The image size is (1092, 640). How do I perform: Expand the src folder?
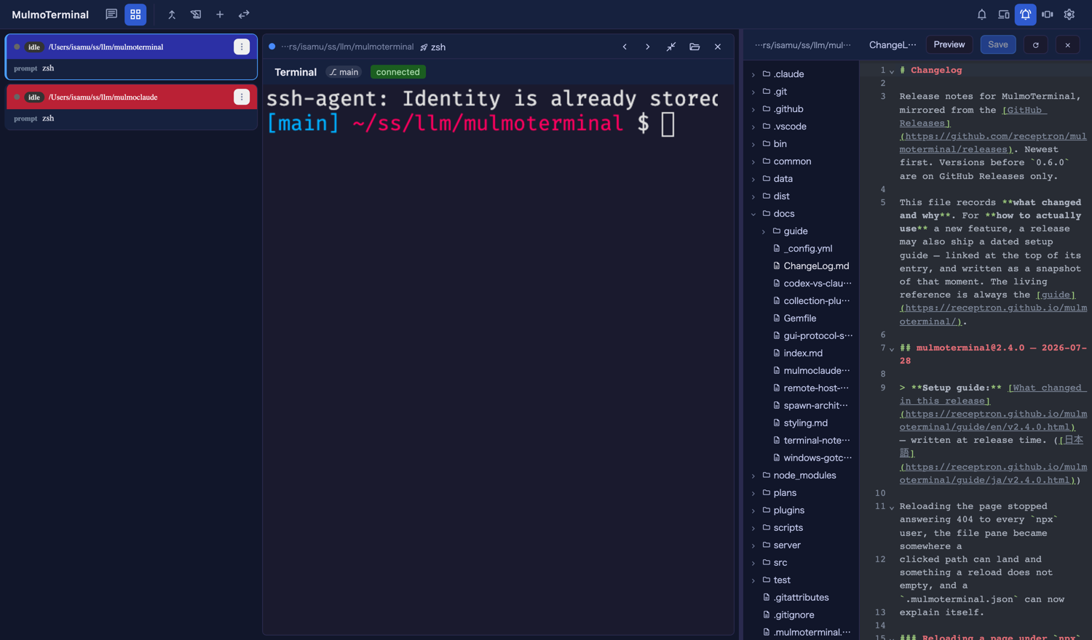coord(802,563)
